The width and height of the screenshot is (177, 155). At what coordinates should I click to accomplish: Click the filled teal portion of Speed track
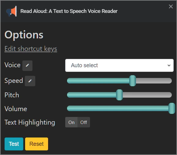coord(98,81)
